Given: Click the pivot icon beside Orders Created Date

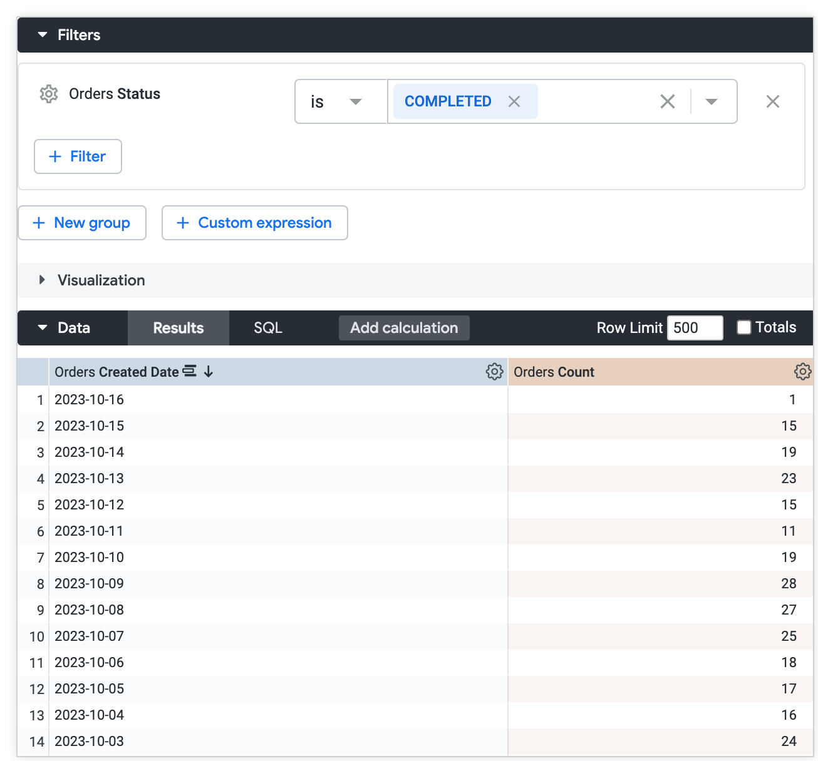Looking at the screenshot, I should [x=189, y=371].
